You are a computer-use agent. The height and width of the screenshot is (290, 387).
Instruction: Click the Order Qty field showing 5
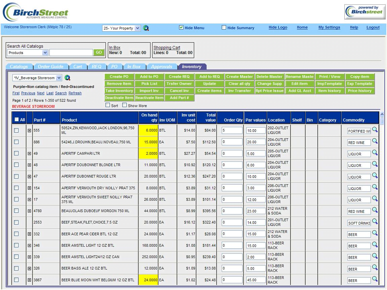pyautogui.click(x=231, y=130)
